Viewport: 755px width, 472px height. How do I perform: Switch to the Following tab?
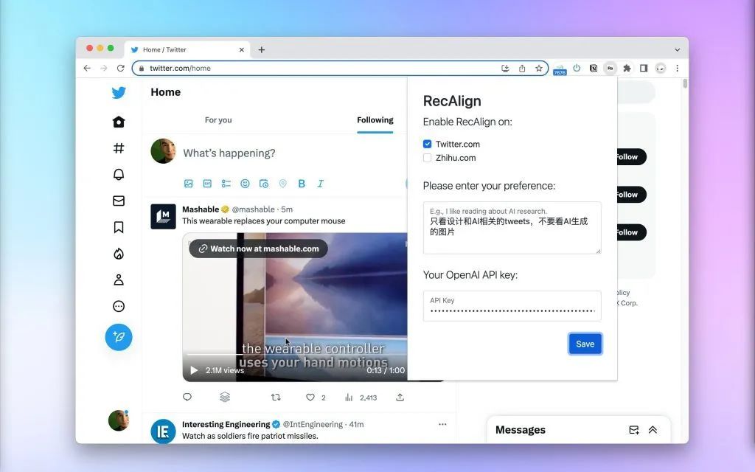pyautogui.click(x=375, y=120)
